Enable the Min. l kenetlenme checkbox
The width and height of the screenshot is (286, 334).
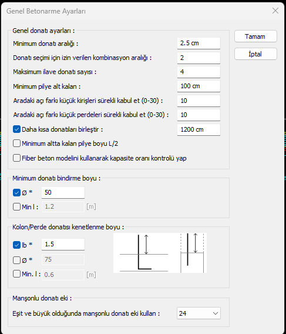coord(16,274)
